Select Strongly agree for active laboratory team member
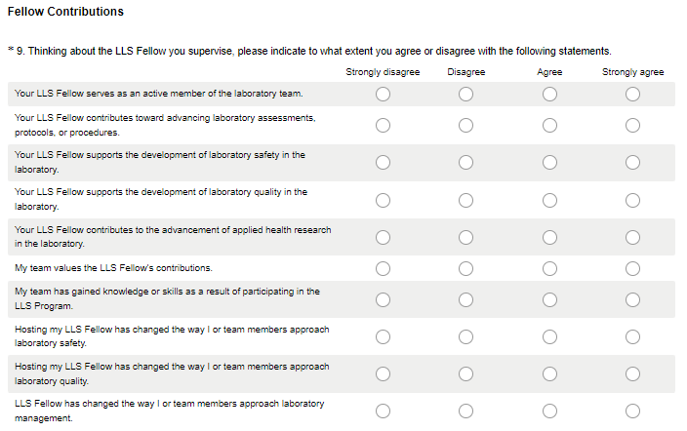Viewport: 687px width, 431px height. [633, 95]
